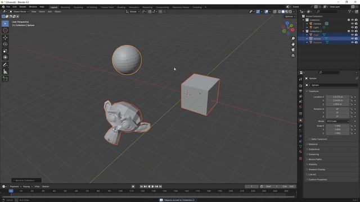
Task: Click the Scale Z value field
Action: 337,134
